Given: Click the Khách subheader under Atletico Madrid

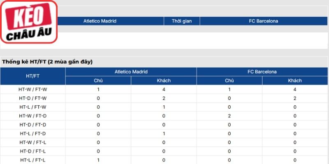Looking at the screenshot, I should coord(164,80).
